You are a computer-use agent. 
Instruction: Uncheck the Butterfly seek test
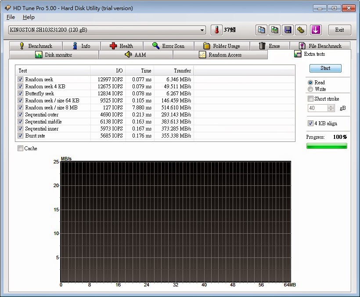[x=20, y=94]
